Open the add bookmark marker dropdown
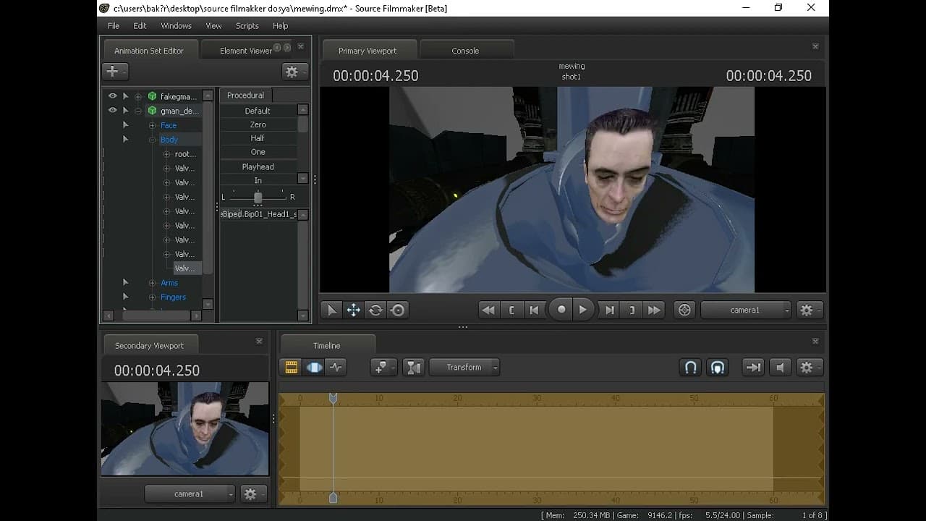 click(383, 367)
